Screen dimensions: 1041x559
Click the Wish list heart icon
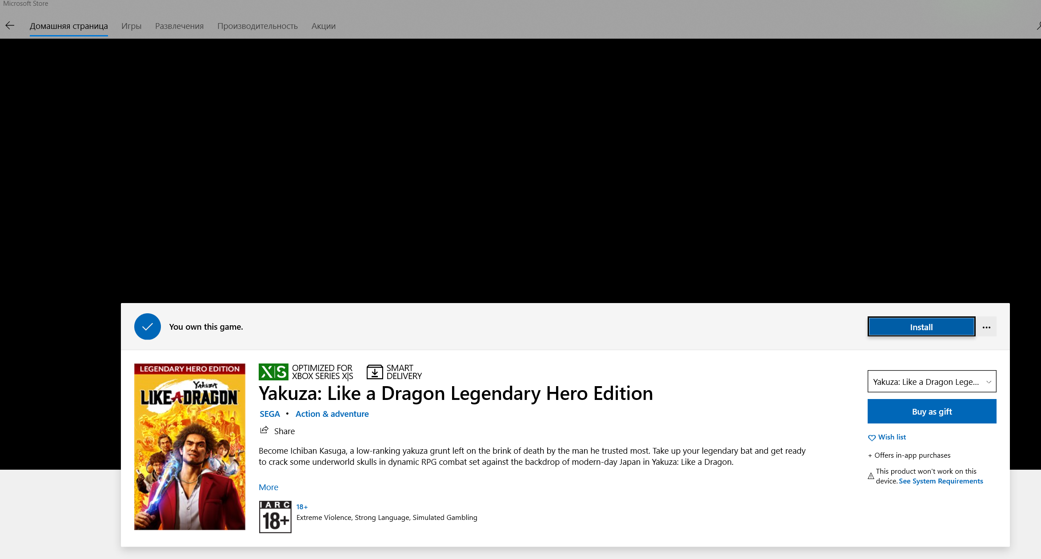(872, 438)
